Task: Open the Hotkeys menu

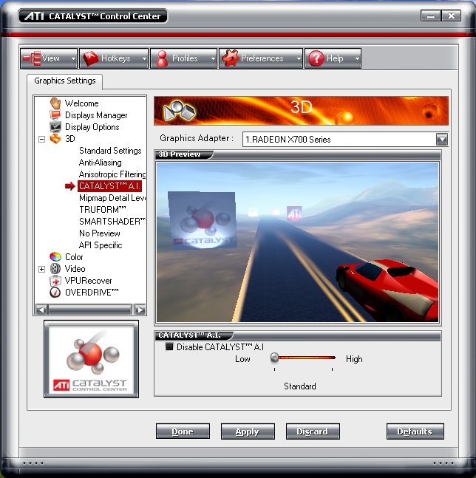Action: (x=114, y=58)
